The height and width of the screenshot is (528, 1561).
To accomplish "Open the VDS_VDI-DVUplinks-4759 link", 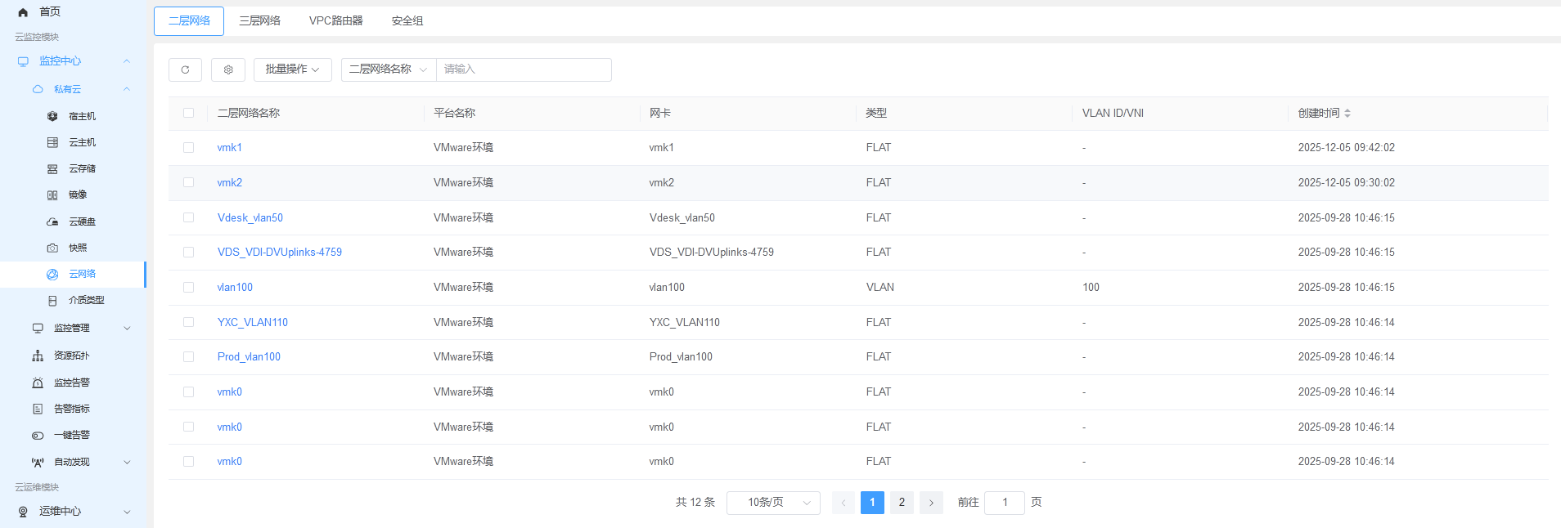I will [280, 253].
